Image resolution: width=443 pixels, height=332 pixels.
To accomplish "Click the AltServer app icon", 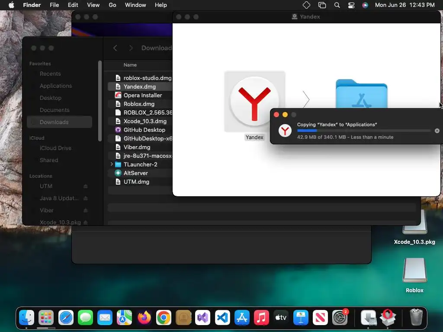I will 118,173.
